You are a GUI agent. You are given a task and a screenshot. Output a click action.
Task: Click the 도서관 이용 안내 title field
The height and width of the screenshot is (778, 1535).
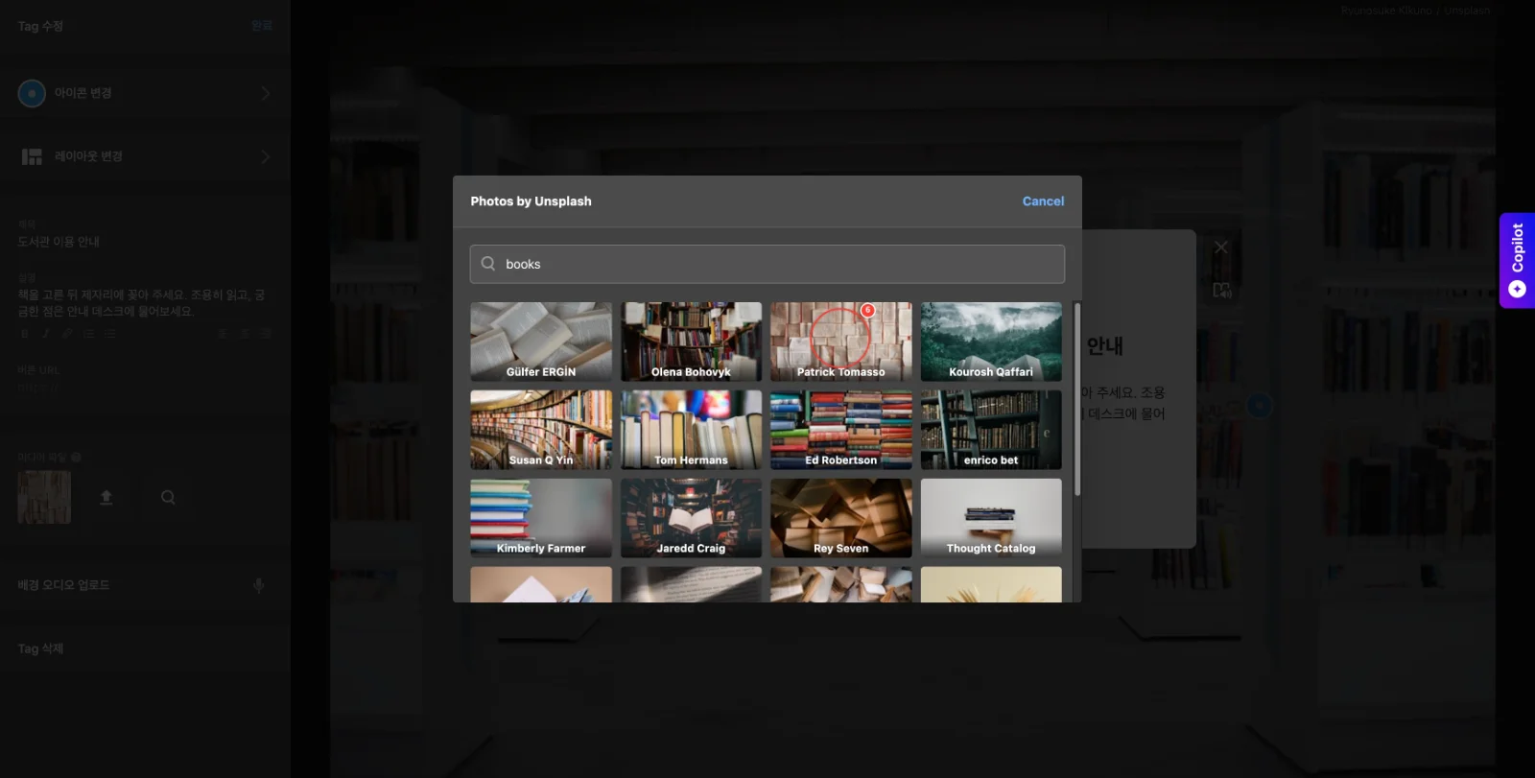coord(144,242)
